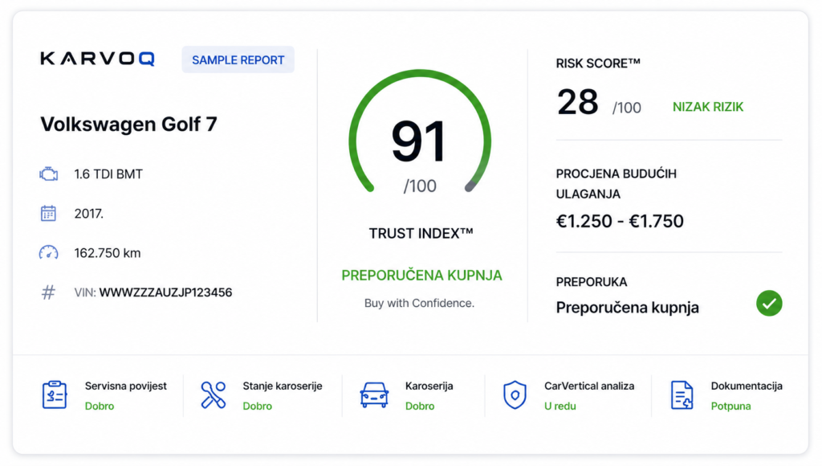Open the Servisna povijest clipboard icon
Viewport: 822px width, 466px height.
tap(55, 394)
